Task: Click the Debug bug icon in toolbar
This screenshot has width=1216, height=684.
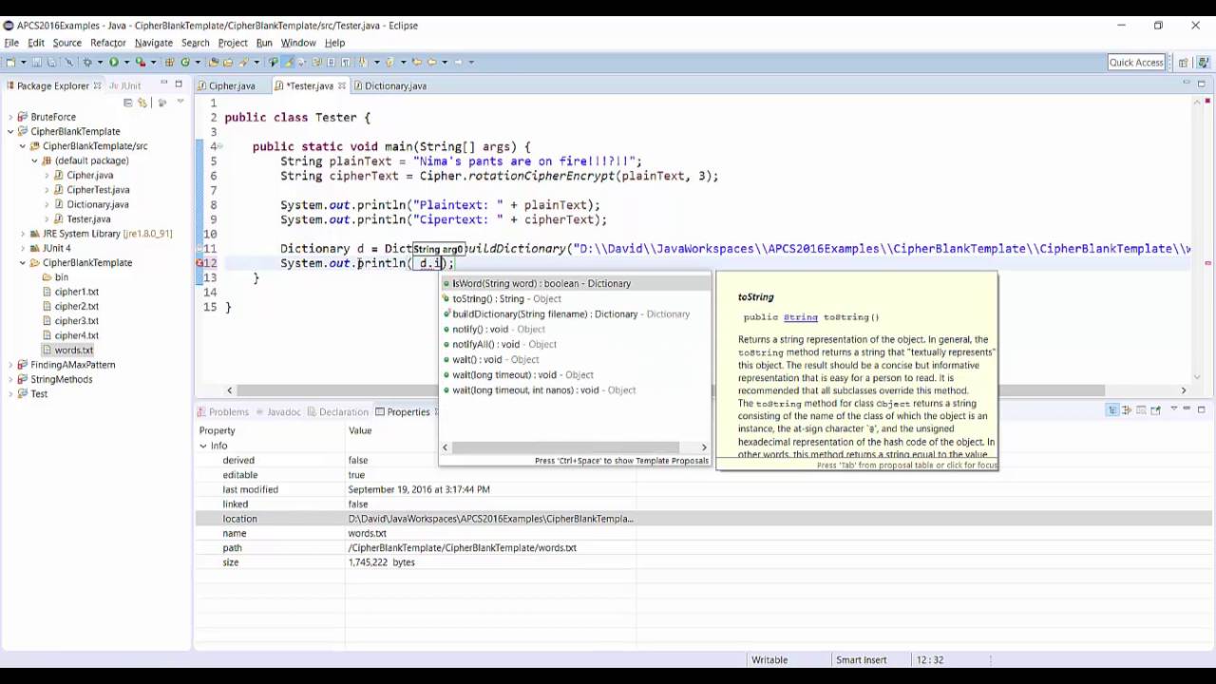Action: pyautogui.click(x=87, y=62)
